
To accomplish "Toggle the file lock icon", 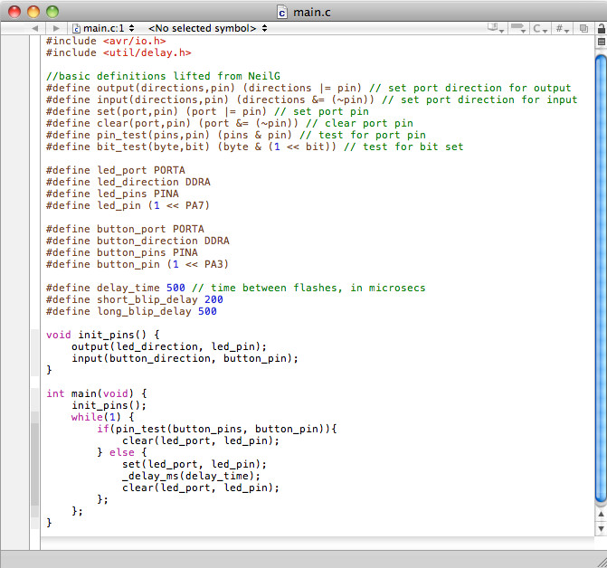I will click(601, 28).
